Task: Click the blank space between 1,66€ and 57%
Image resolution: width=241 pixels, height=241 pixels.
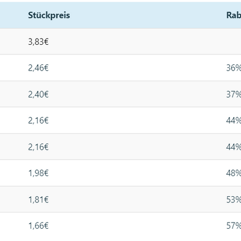Action: point(137,225)
